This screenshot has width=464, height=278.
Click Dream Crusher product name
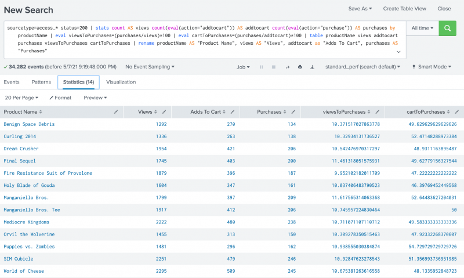[x=21, y=149]
